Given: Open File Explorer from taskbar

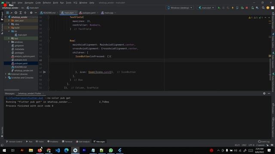Looking at the screenshot, I should tap(31, 150).
